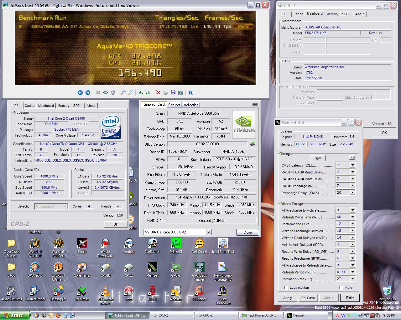Click Apply button in MemSet
Image resolution: width=401 pixels, height=320 pixels.
288,298
